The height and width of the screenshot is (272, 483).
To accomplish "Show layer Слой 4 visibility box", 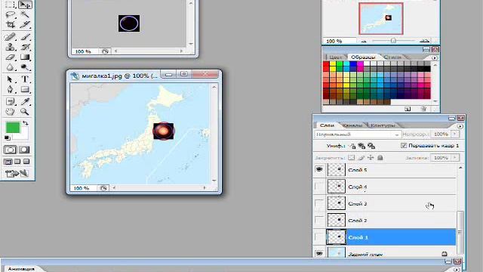I will tap(319, 187).
